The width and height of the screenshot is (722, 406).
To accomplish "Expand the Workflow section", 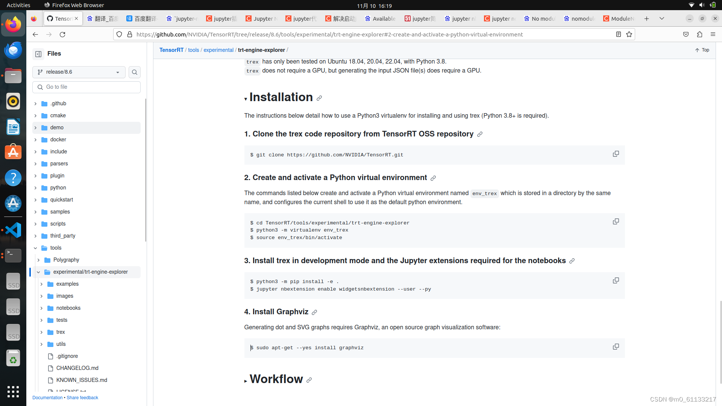I will pyautogui.click(x=246, y=381).
